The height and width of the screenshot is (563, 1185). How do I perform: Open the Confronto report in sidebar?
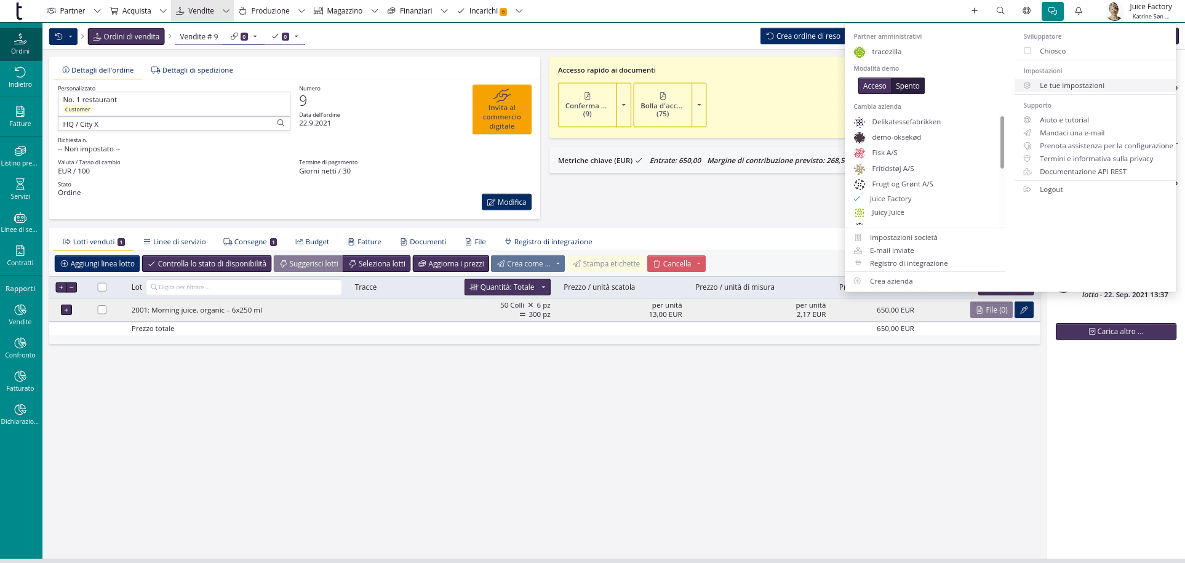20,347
